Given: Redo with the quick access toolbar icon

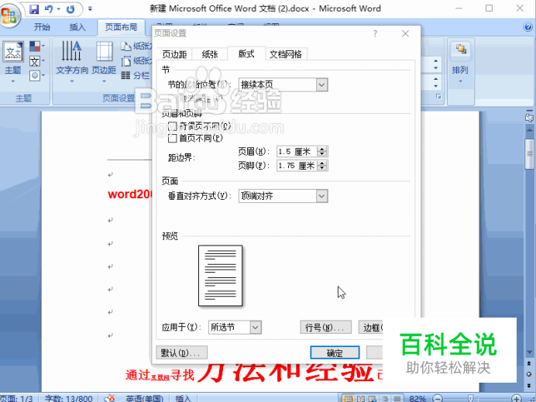Looking at the screenshot, I should tap(70, 9).
